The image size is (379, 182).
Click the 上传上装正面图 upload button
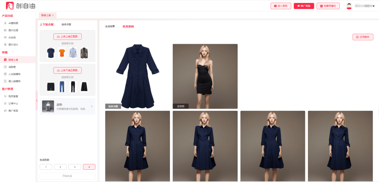[x=67, y=37]
